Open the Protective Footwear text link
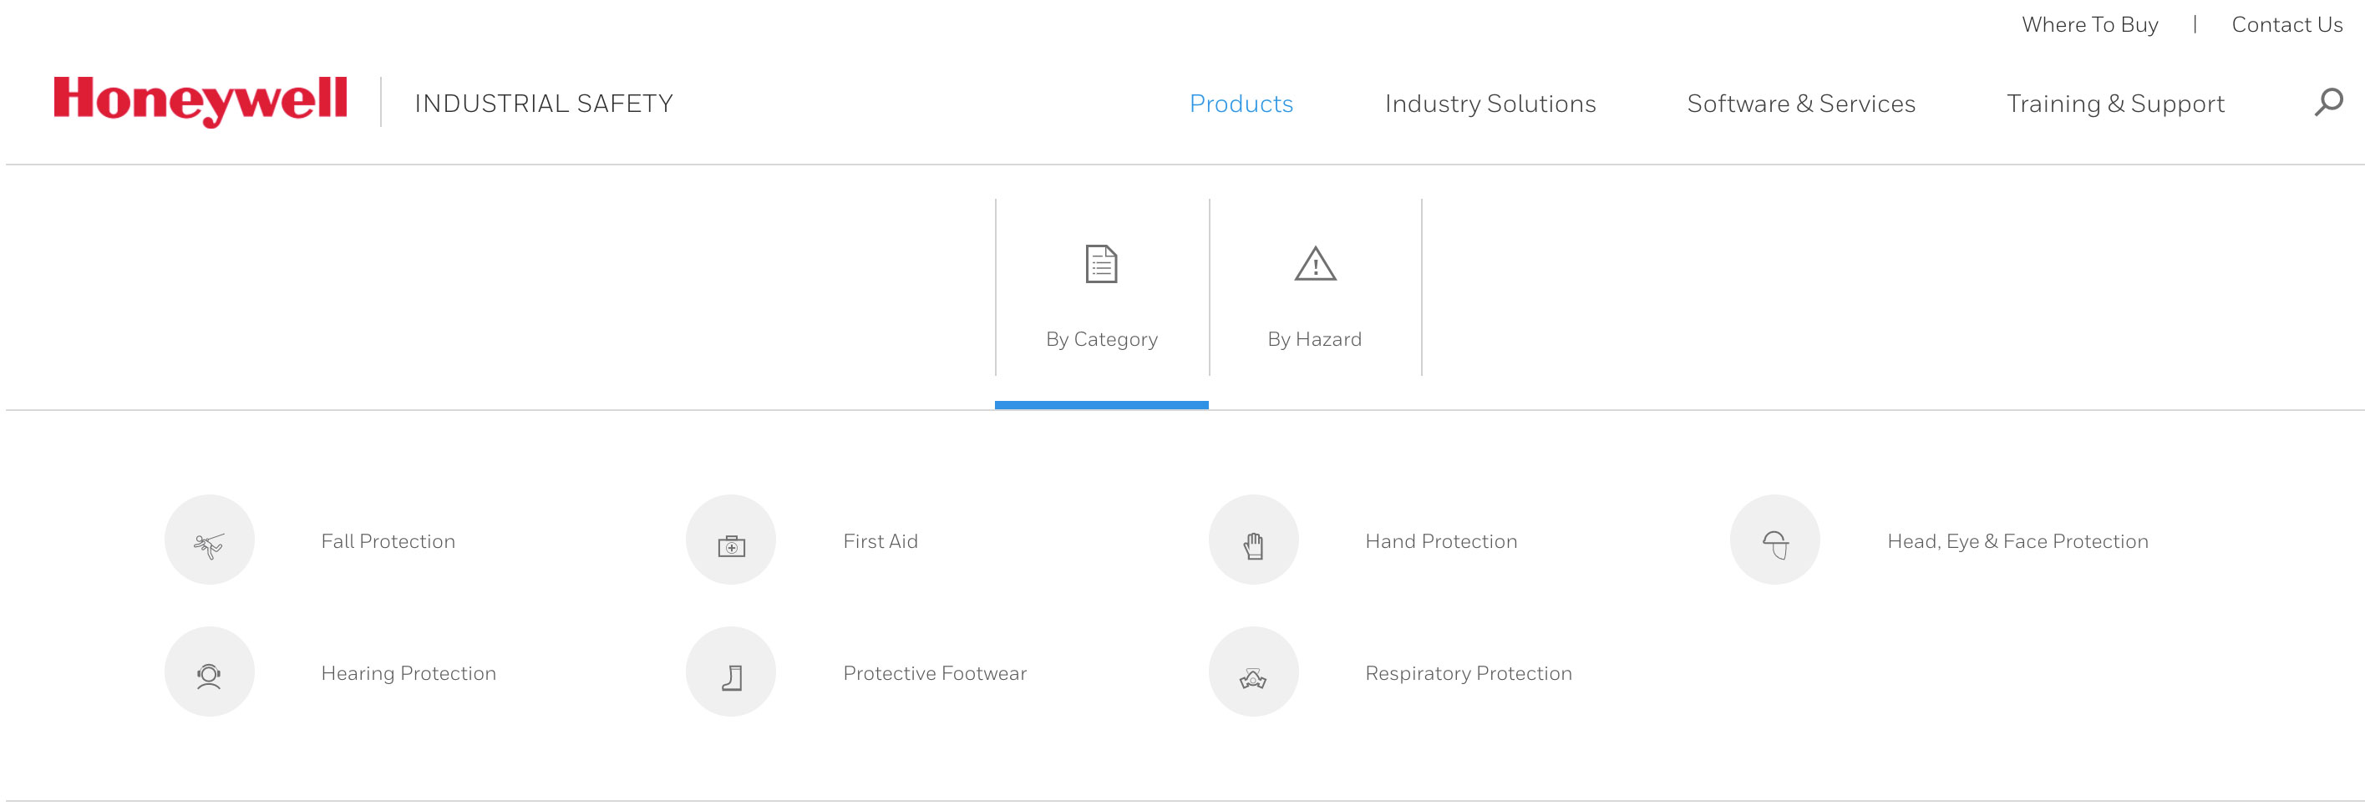Image resolution: width=2365 pixels, height=806 pixels. click(x=935, y=674)
